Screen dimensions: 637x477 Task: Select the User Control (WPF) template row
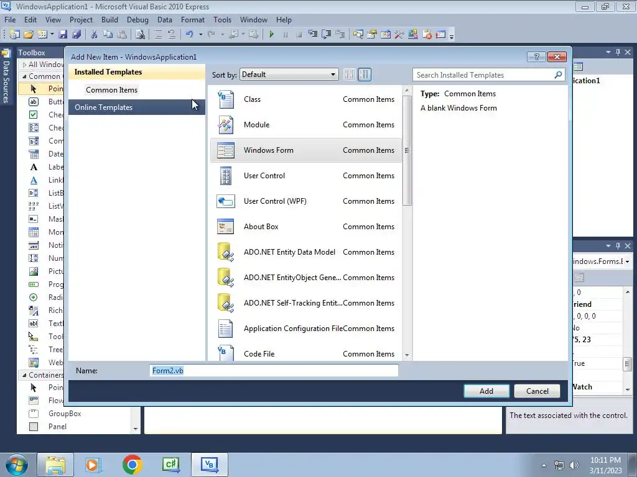click(305, 201)
